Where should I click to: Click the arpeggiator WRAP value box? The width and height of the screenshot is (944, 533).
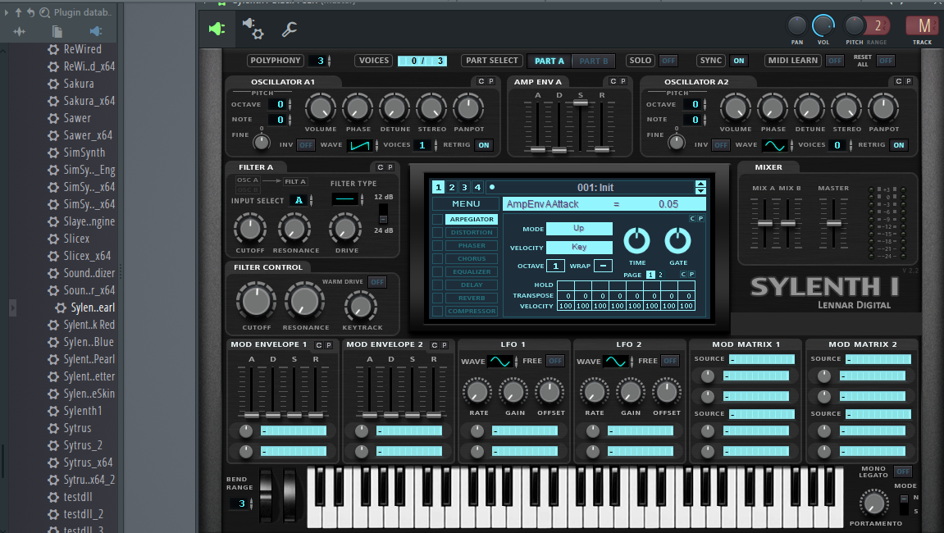click(603, 266)
